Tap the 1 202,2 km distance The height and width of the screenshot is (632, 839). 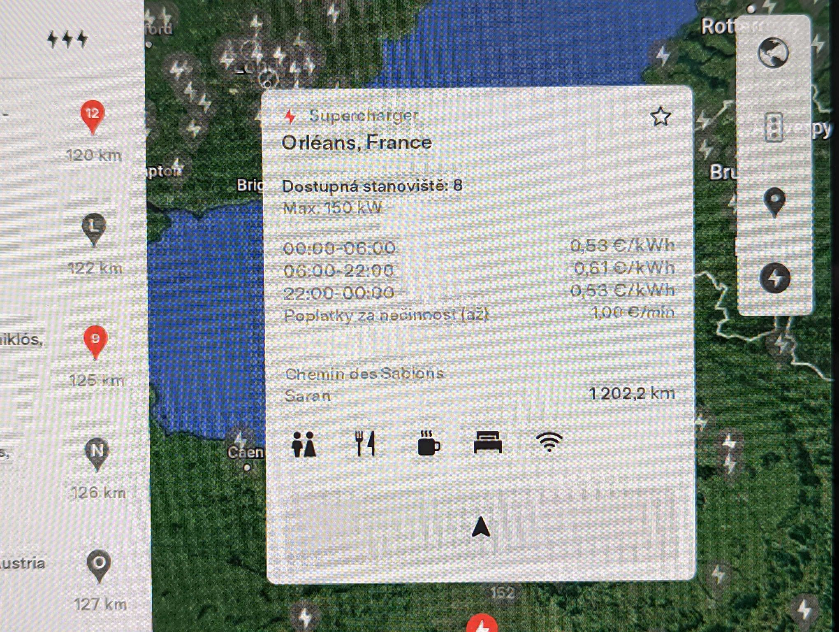pyautogui.click(x=632, y=394)
